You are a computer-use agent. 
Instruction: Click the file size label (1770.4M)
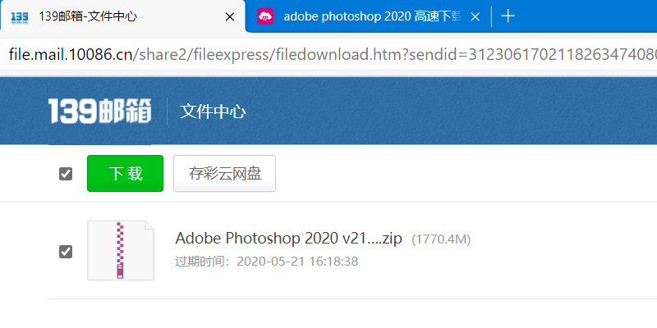pos(441,239)
